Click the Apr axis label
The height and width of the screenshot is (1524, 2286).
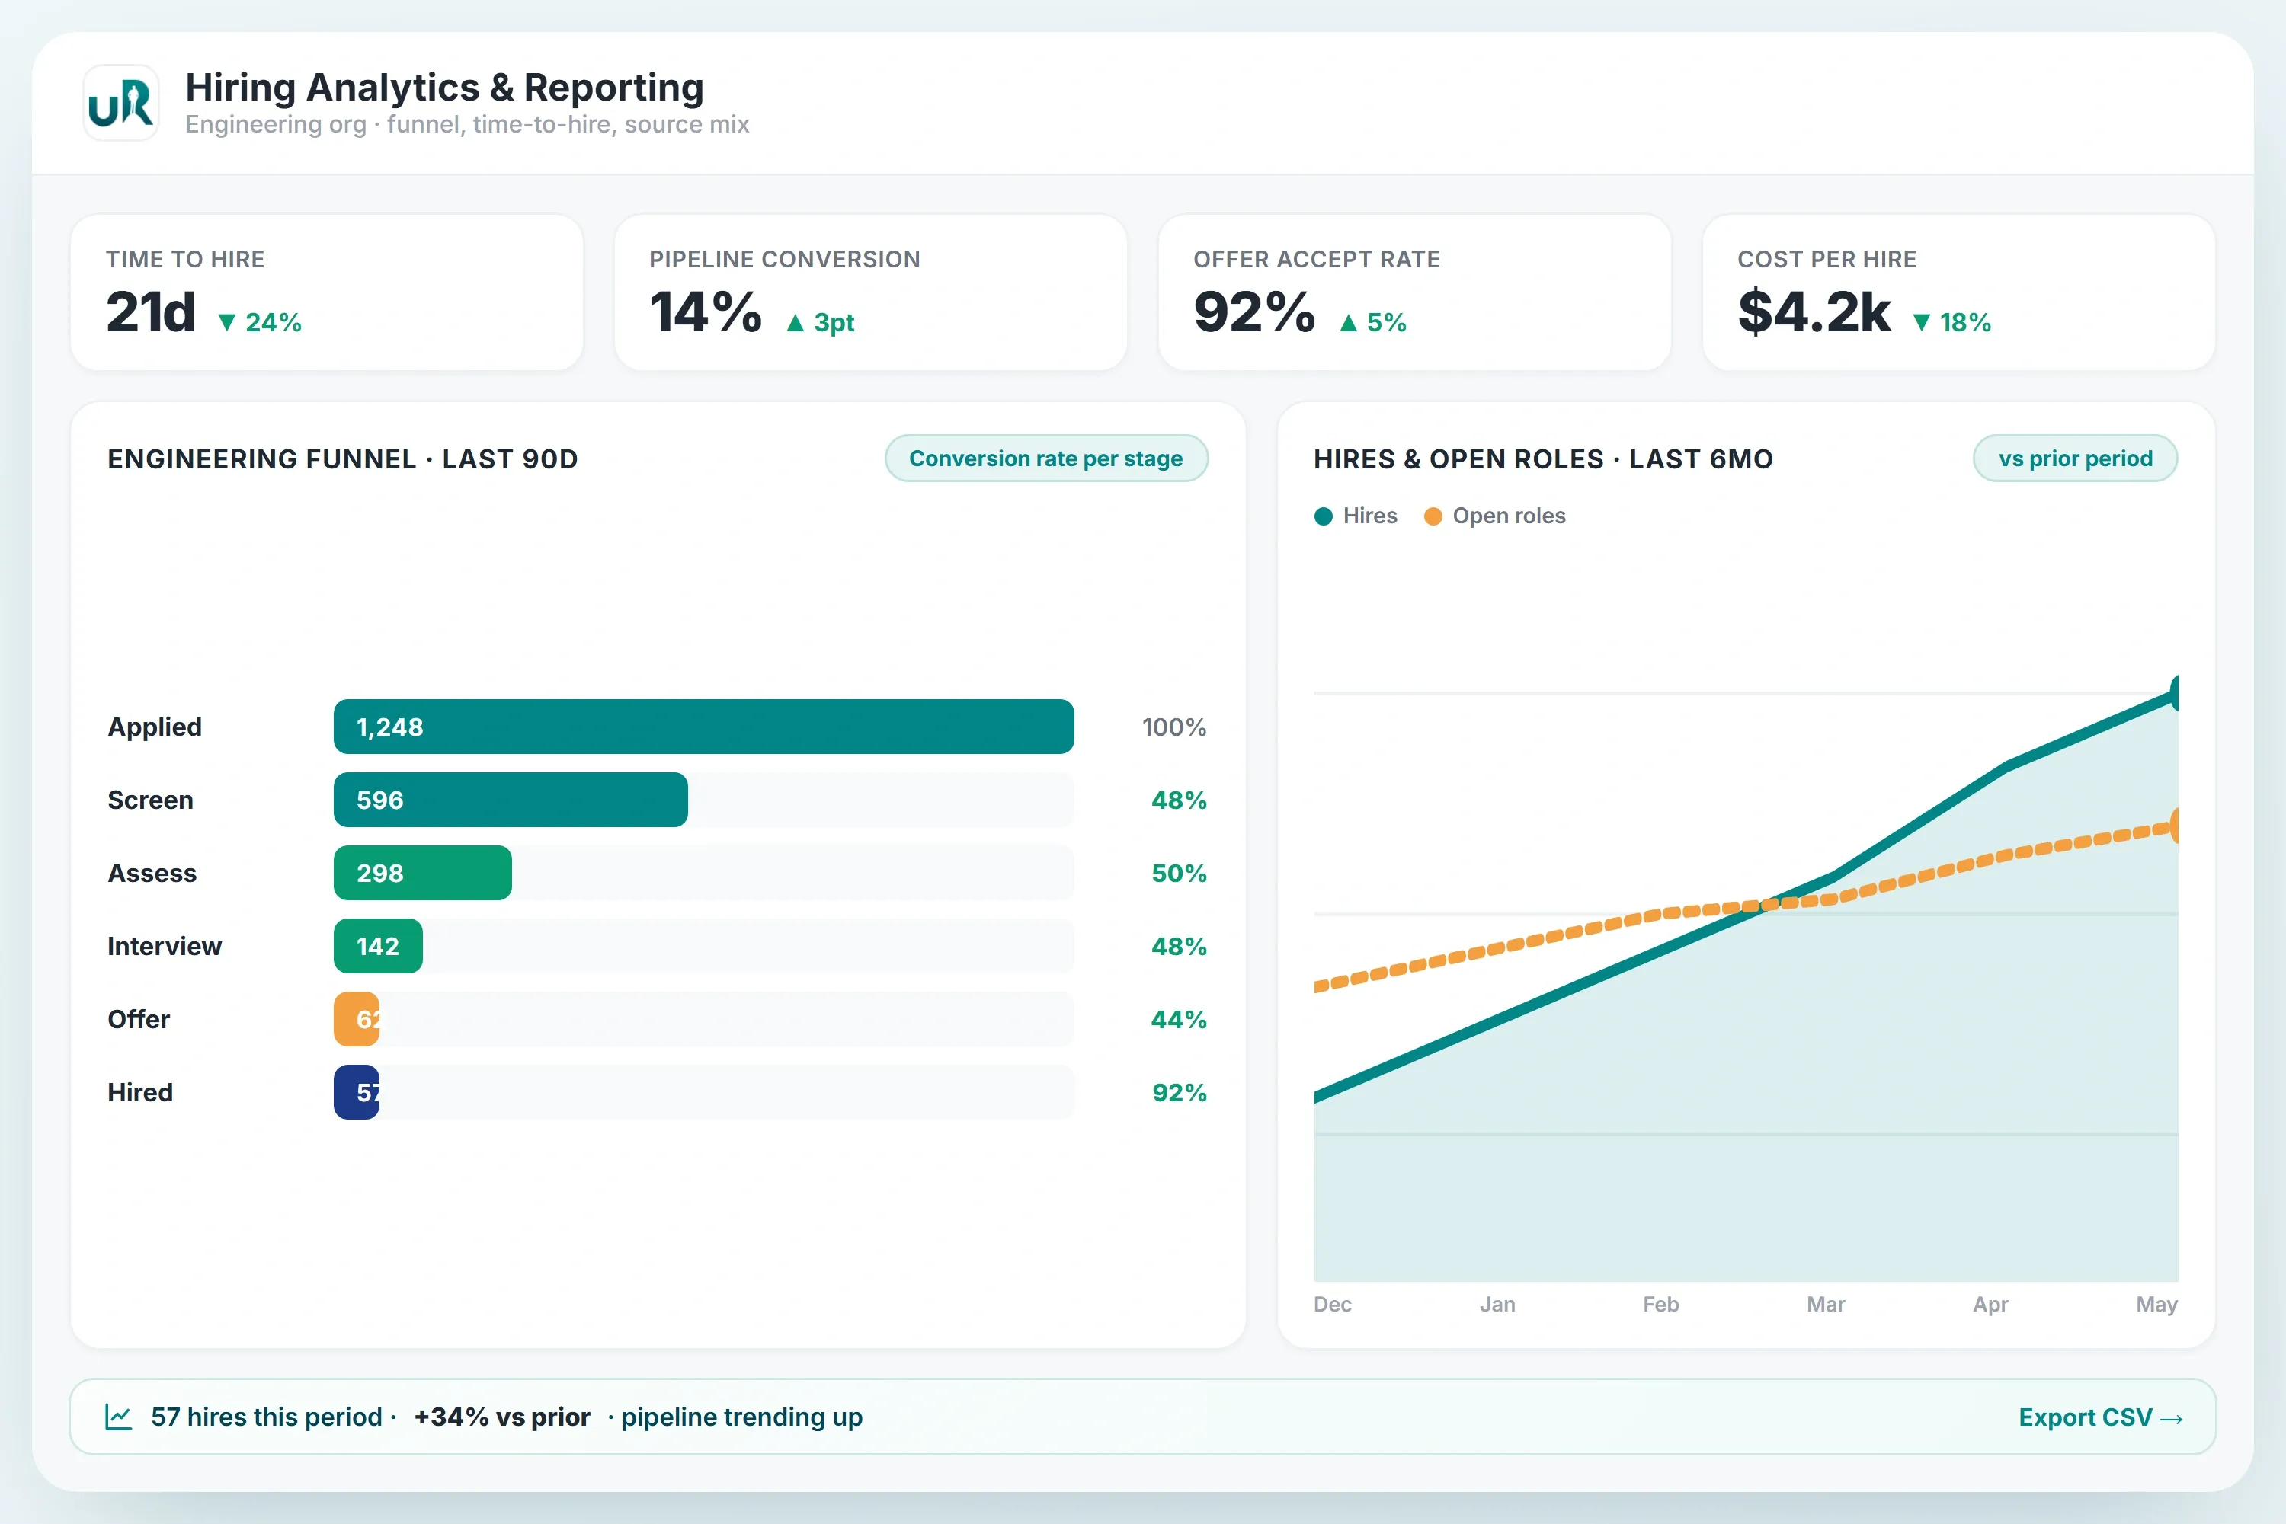coord(1990,1305)
